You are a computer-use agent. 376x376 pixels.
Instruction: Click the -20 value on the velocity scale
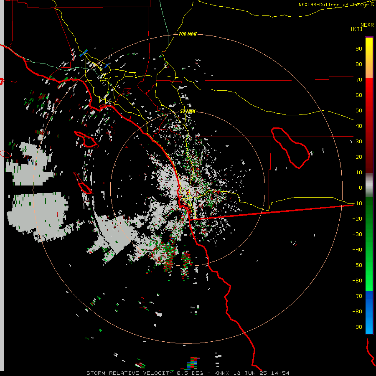(357, 218)
